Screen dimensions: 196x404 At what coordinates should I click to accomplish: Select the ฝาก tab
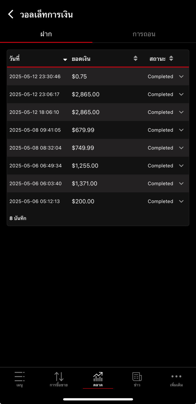[46, 34]
